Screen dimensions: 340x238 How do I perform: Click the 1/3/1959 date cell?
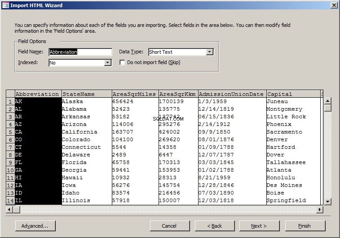232,101
